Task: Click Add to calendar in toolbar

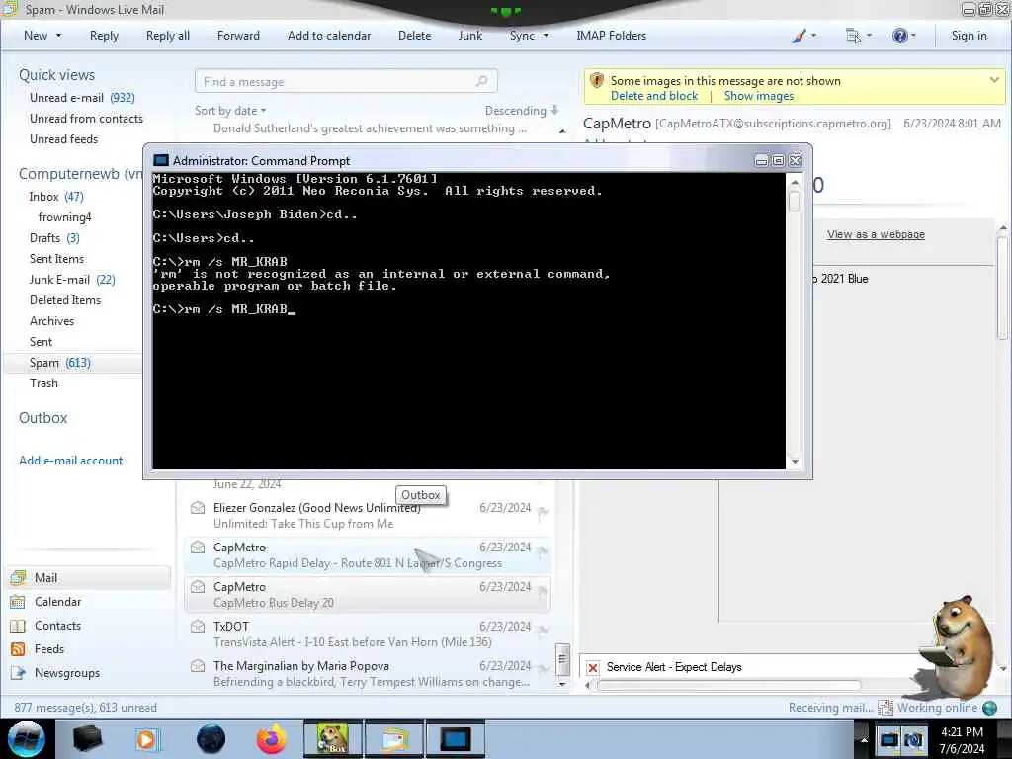Action: pos(329,36)
